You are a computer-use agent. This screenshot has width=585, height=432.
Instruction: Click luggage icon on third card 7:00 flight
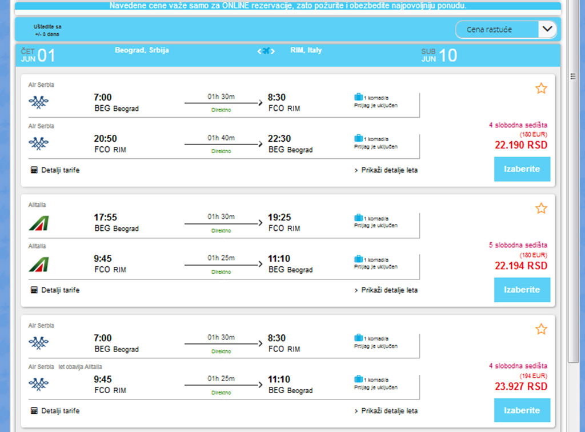[x=358, y=338]
